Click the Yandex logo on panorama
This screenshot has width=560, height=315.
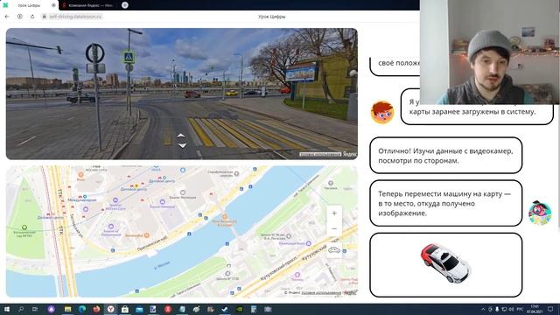click(x=350, y=154)
